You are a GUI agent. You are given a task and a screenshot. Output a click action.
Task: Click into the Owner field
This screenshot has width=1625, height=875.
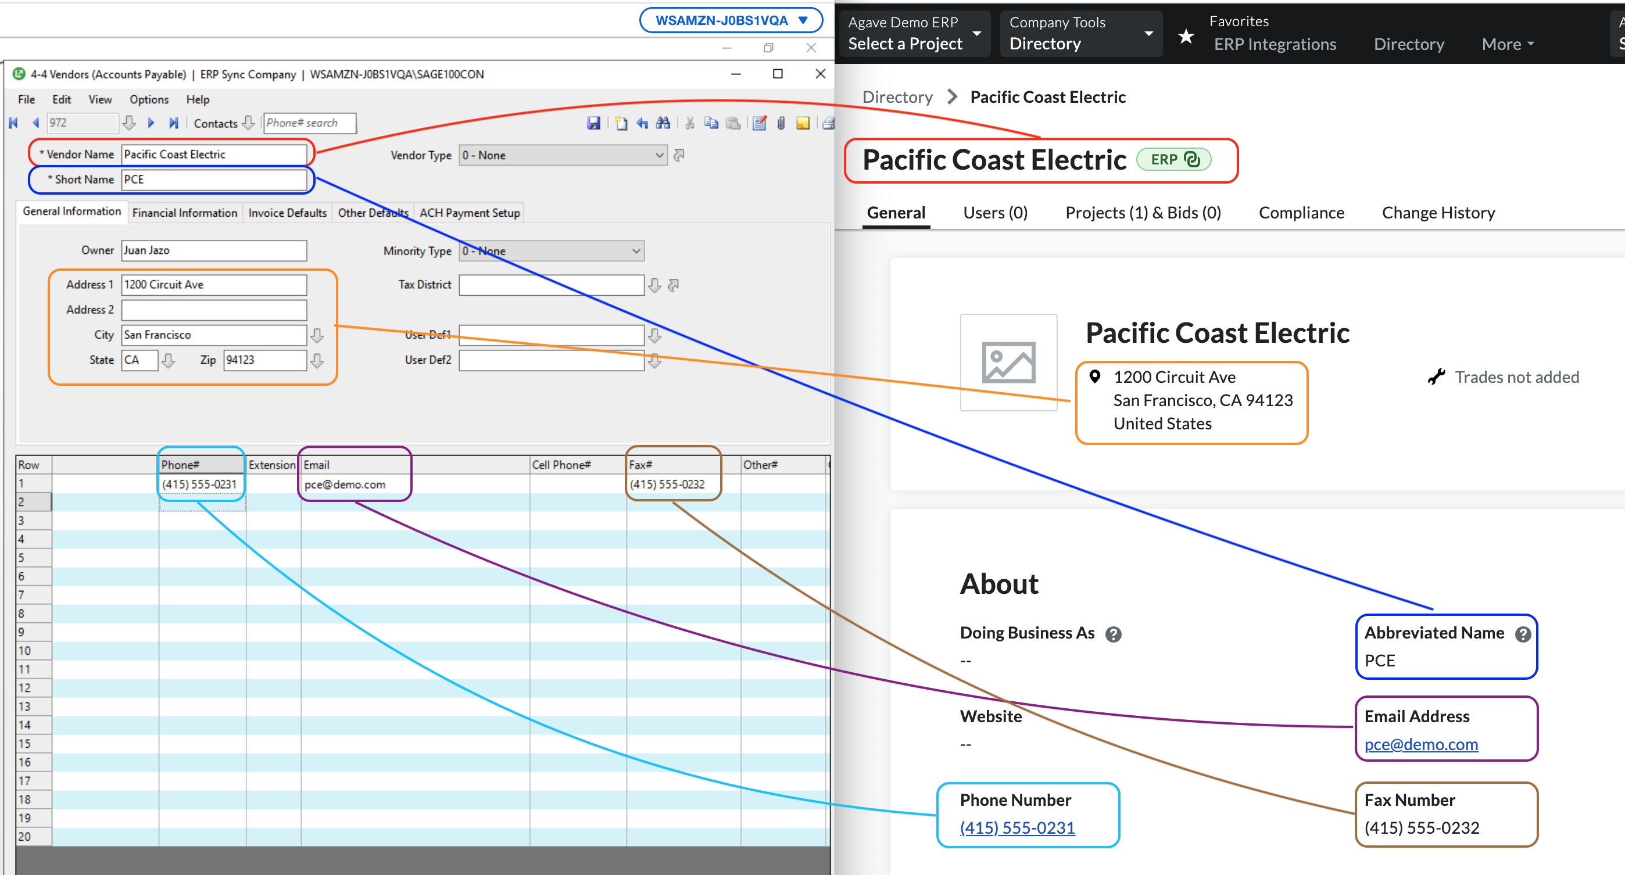point(214,250)
